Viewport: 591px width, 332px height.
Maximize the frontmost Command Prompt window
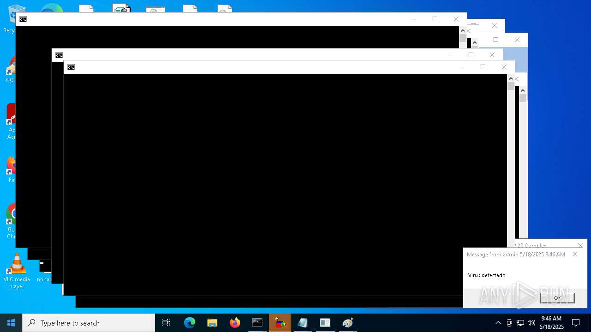pos(483,67)
